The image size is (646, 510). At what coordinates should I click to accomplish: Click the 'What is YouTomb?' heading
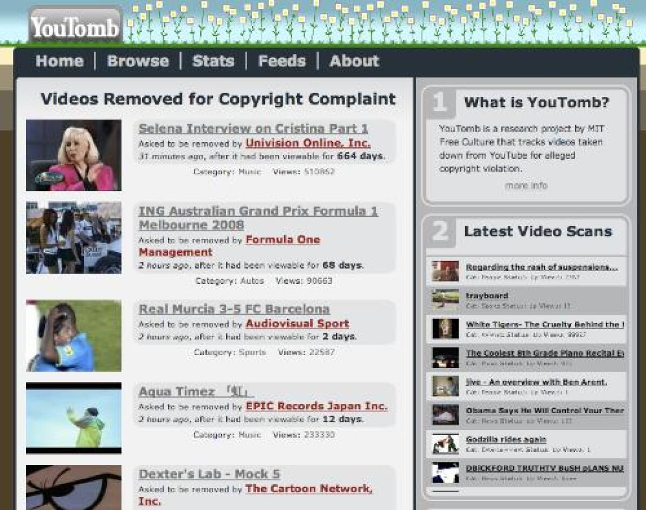pyautogui.click(x=537, y=102)
